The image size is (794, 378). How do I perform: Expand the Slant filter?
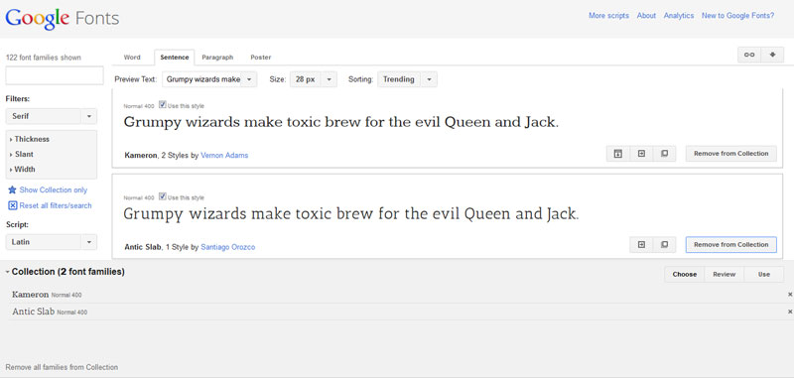pyautogui.click(x=22, y=155)
